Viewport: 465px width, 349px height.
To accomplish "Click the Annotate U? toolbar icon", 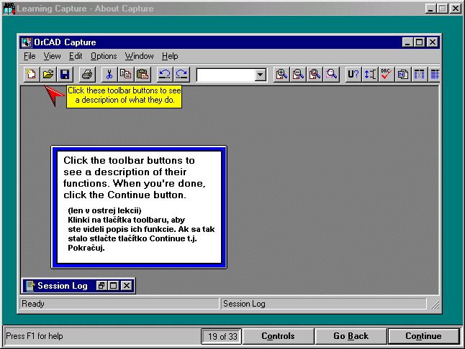I will (353, 74).
